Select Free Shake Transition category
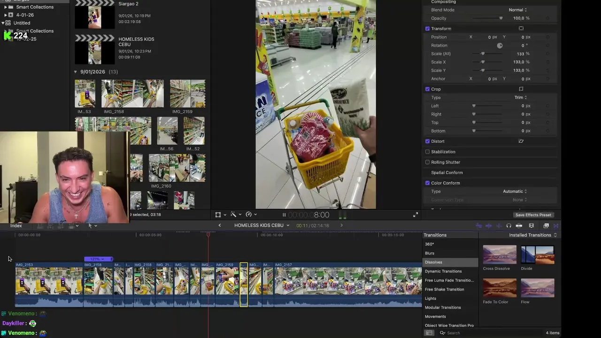Viewport: 601px width, 338px height. pos(444,289)
